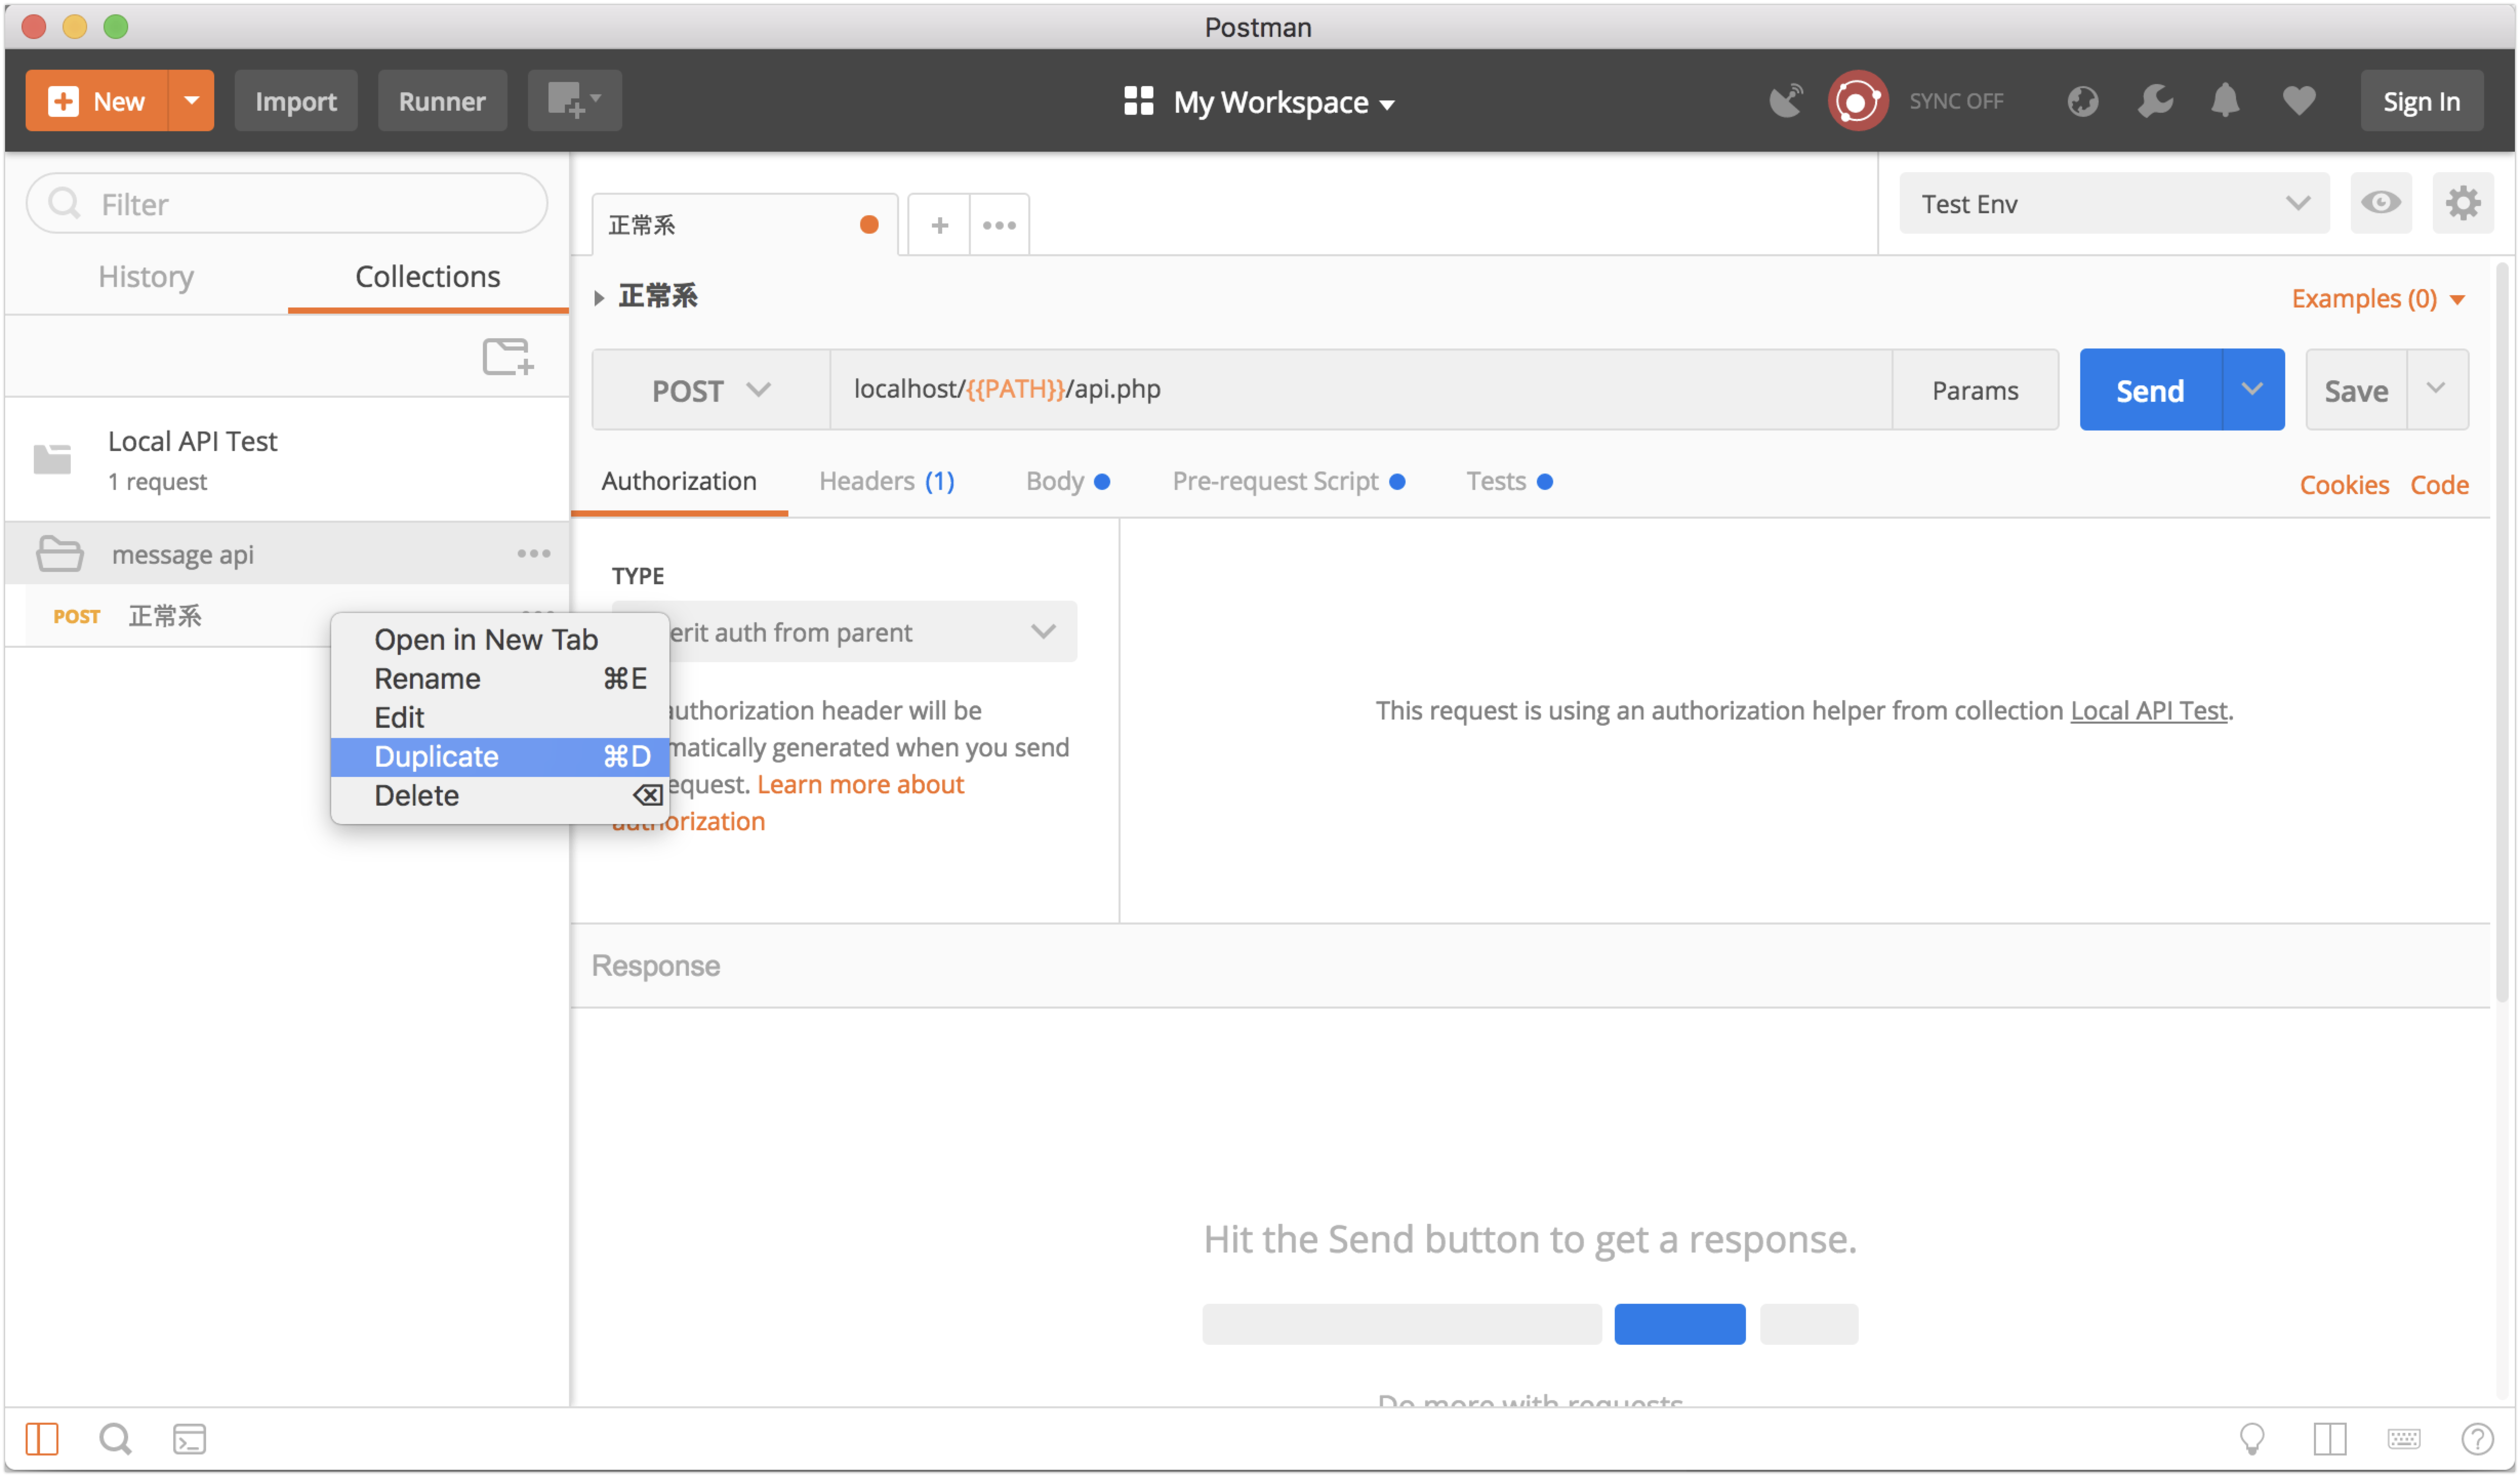
Task: Toggle the environment preview eye icon
Action: tap(2382, 203)
